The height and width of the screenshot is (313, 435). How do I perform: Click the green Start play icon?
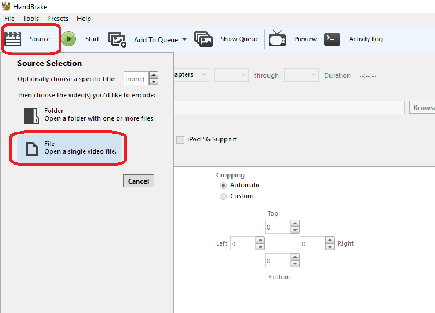[68, 39]
